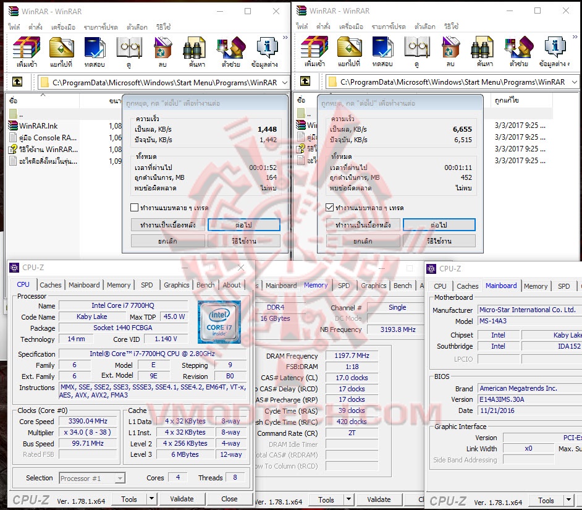
Task: Click View (ดู) book icon in left WinRAR
Action: 129,48
